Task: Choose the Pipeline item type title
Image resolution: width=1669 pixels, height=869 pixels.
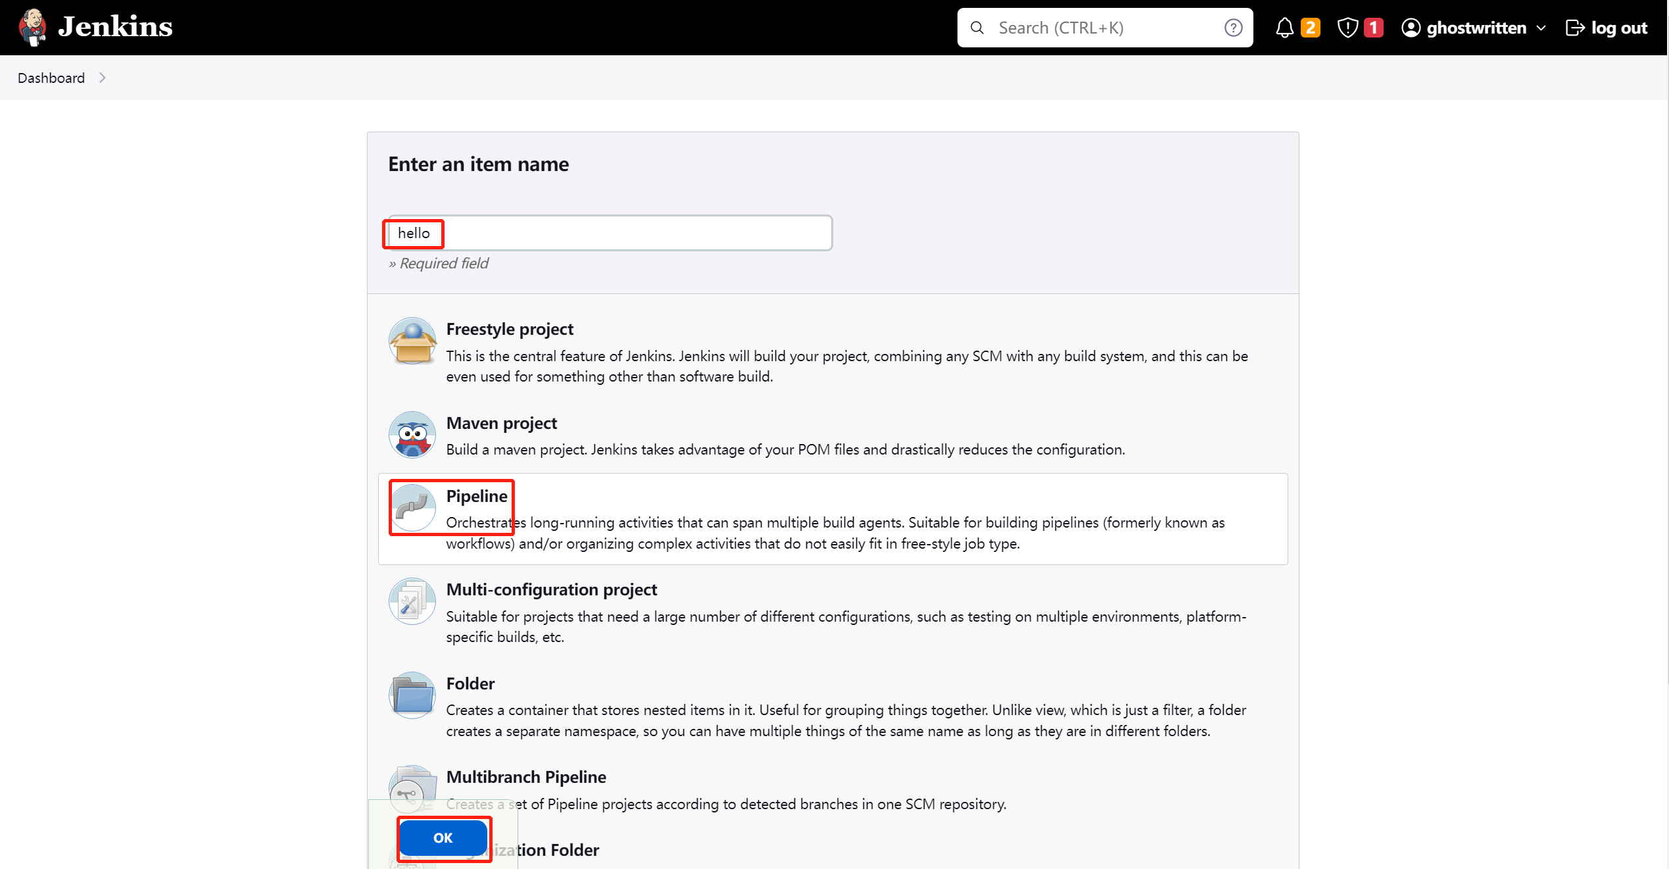Action: [x=477, y=496]
